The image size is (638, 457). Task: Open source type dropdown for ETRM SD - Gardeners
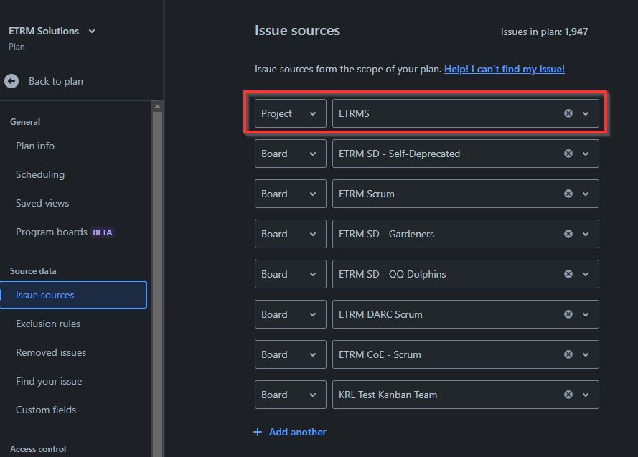[x=291, y=234]
